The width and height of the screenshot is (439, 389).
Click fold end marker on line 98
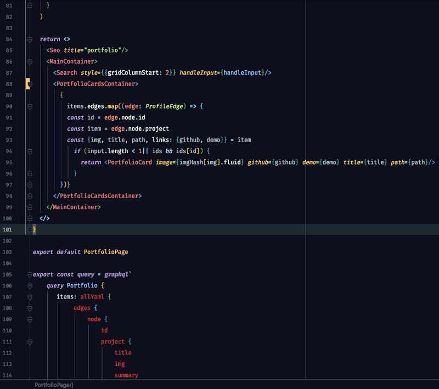(30, 196)
